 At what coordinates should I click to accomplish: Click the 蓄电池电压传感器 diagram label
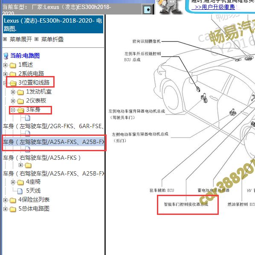click(x=214, y=190)
